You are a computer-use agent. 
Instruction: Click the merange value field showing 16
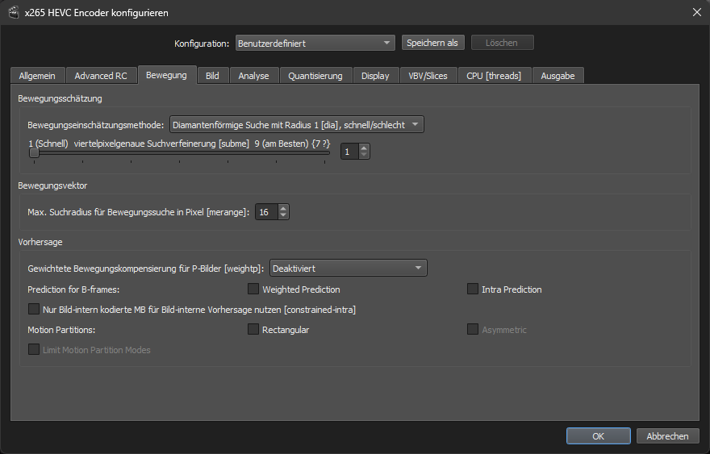266,212
